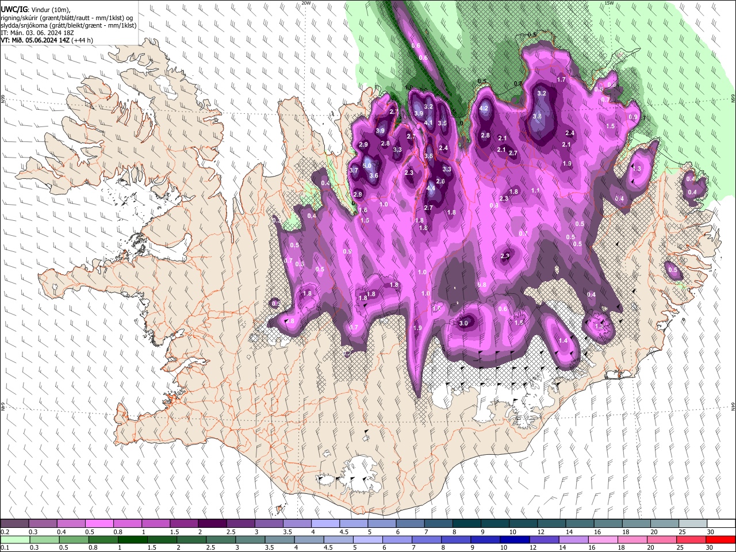
Task: Click the grey-purple 0.2 swatch in the snow scale
Action: [x=15, y=524]
